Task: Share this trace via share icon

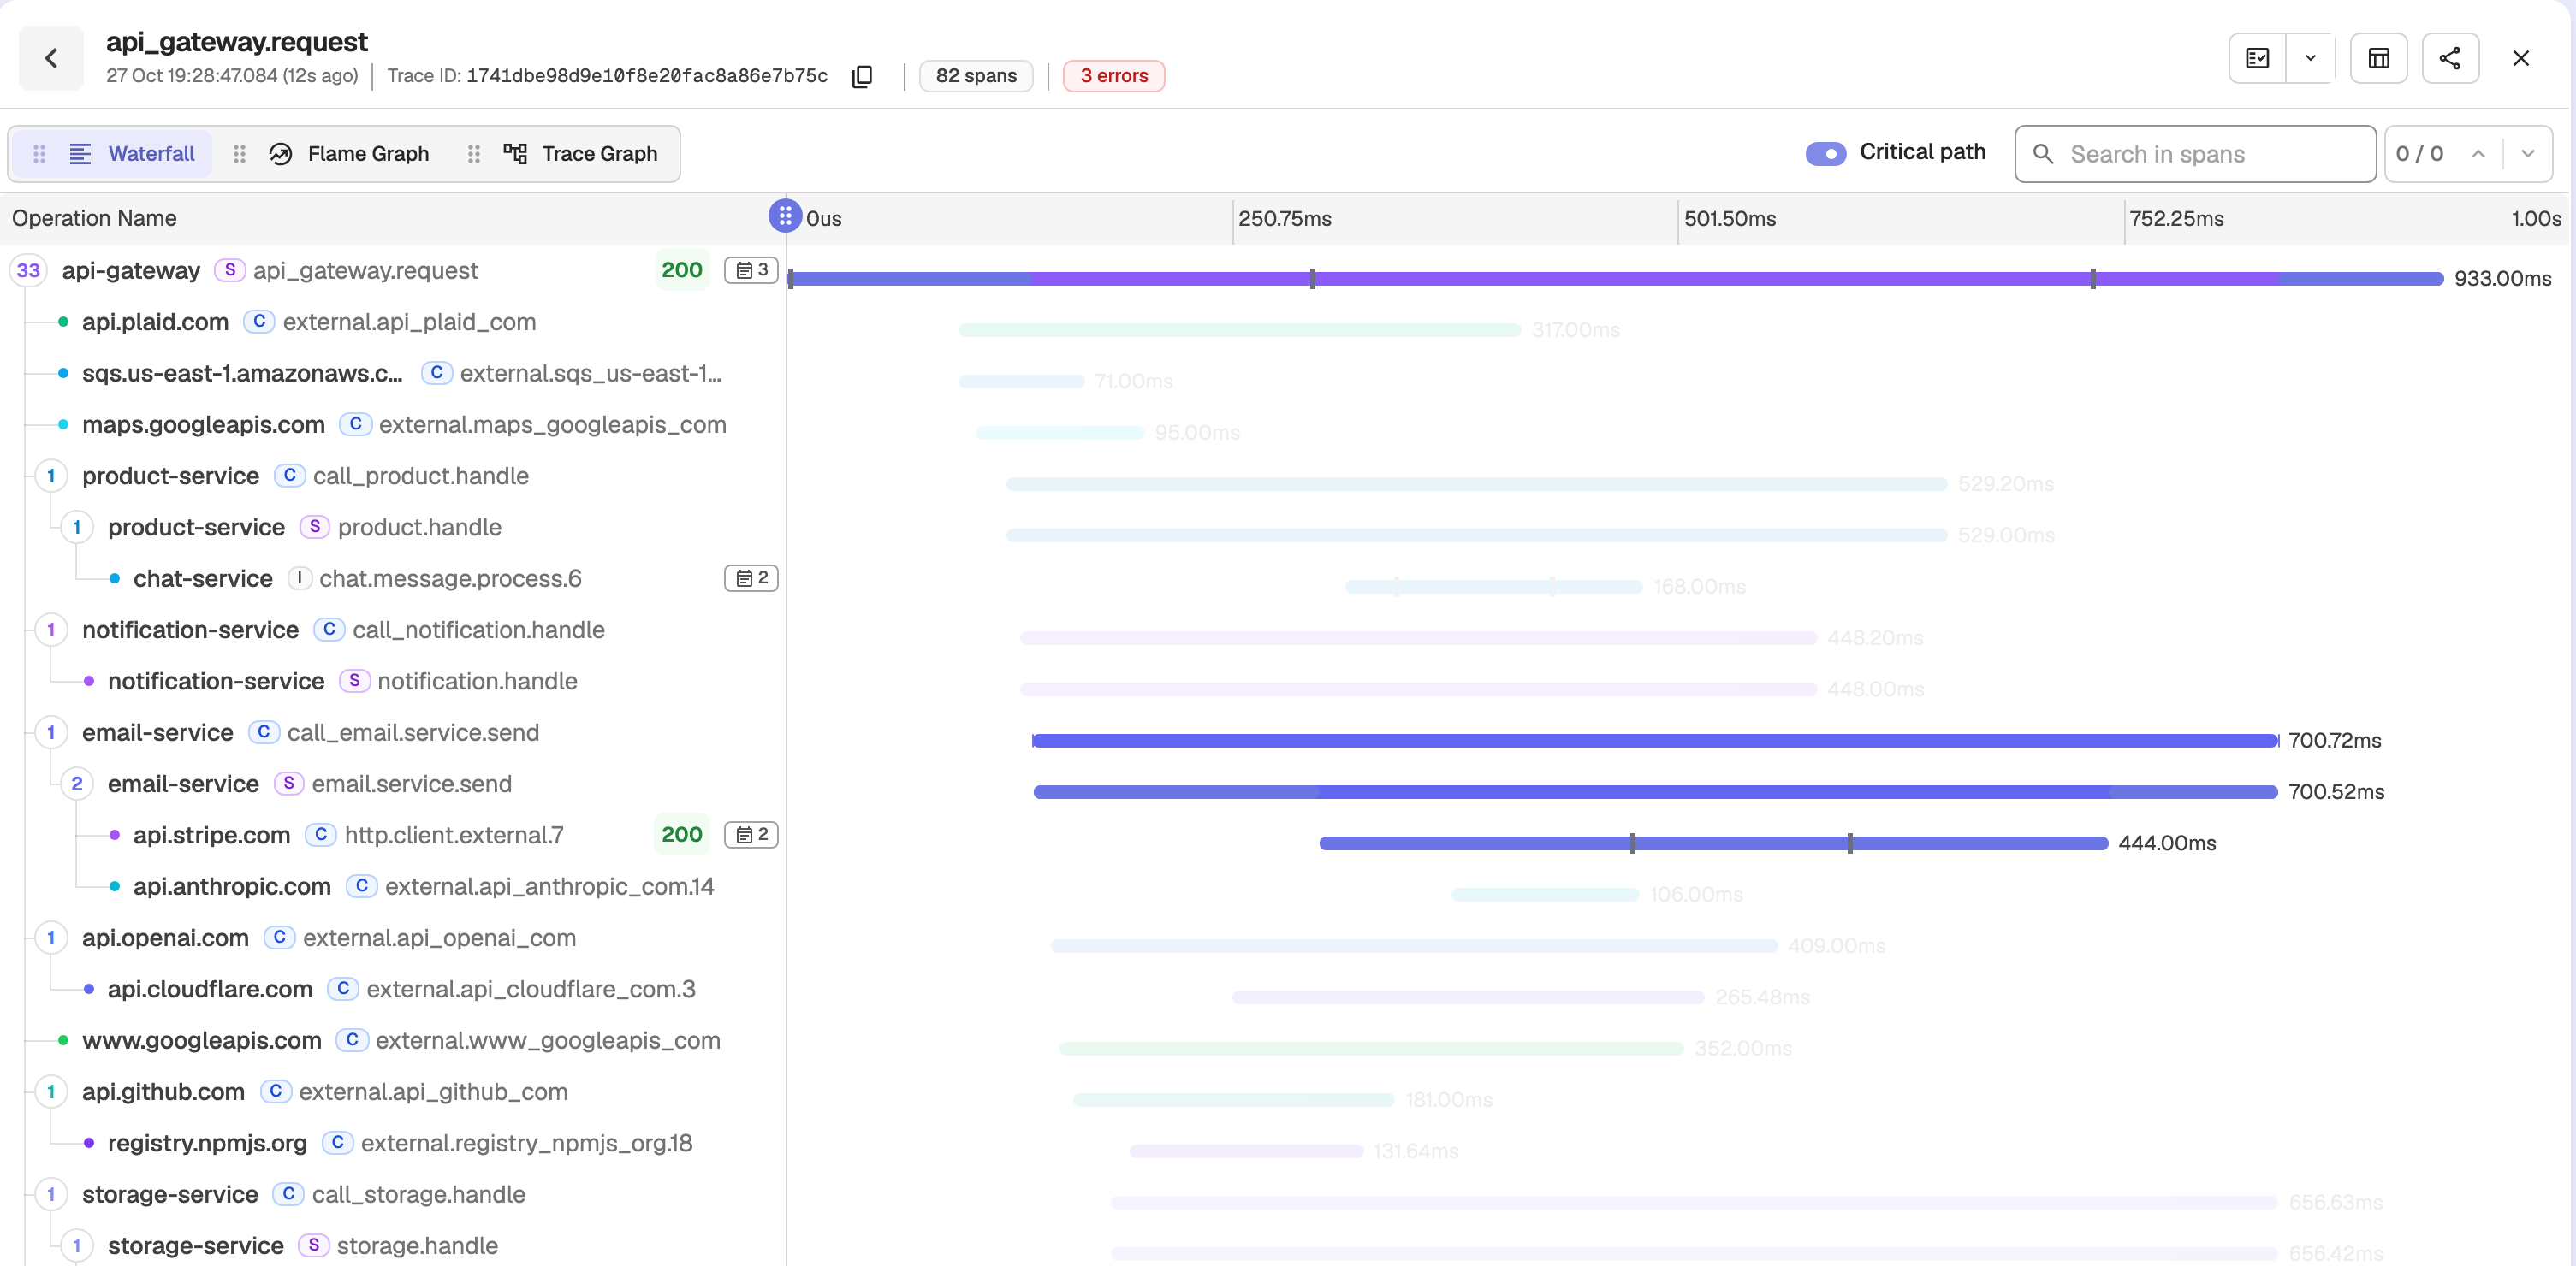Action: pyautogui.click(x=2450, y=58)
